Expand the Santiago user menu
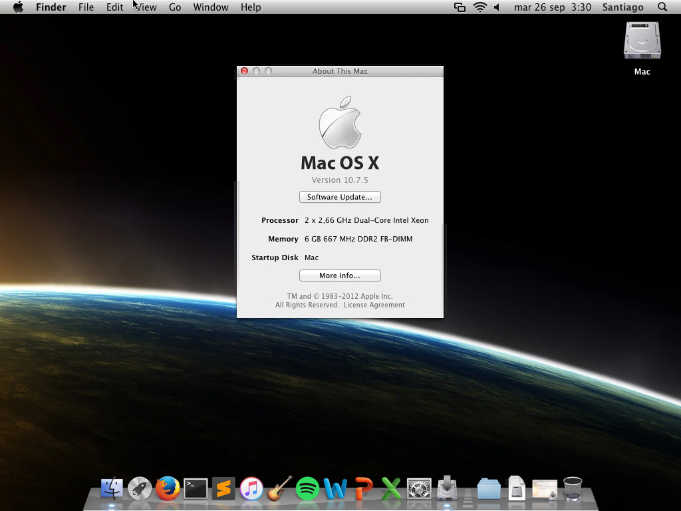The image size is (681, 511). 622,7
